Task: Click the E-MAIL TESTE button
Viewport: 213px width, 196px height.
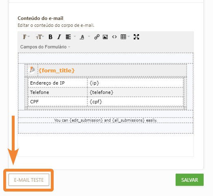Action: pyautogui.click(x=29, y=180)
